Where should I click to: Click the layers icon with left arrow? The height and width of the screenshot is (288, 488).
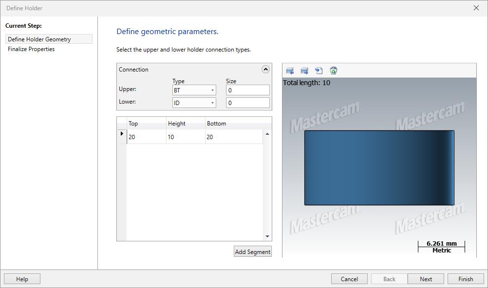(290, 71)
